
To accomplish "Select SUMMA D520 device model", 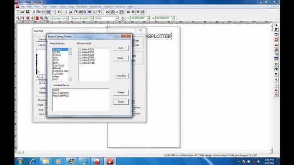I will (x=86, y=49).
